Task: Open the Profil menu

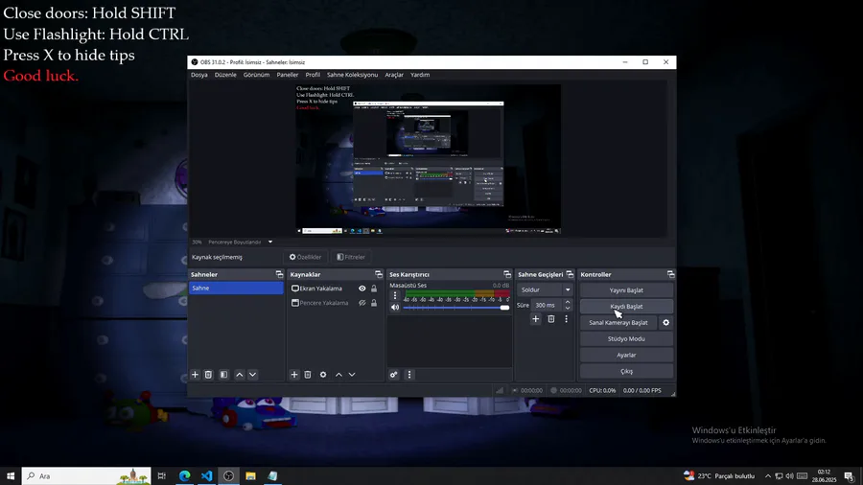Action: point(313,75)
